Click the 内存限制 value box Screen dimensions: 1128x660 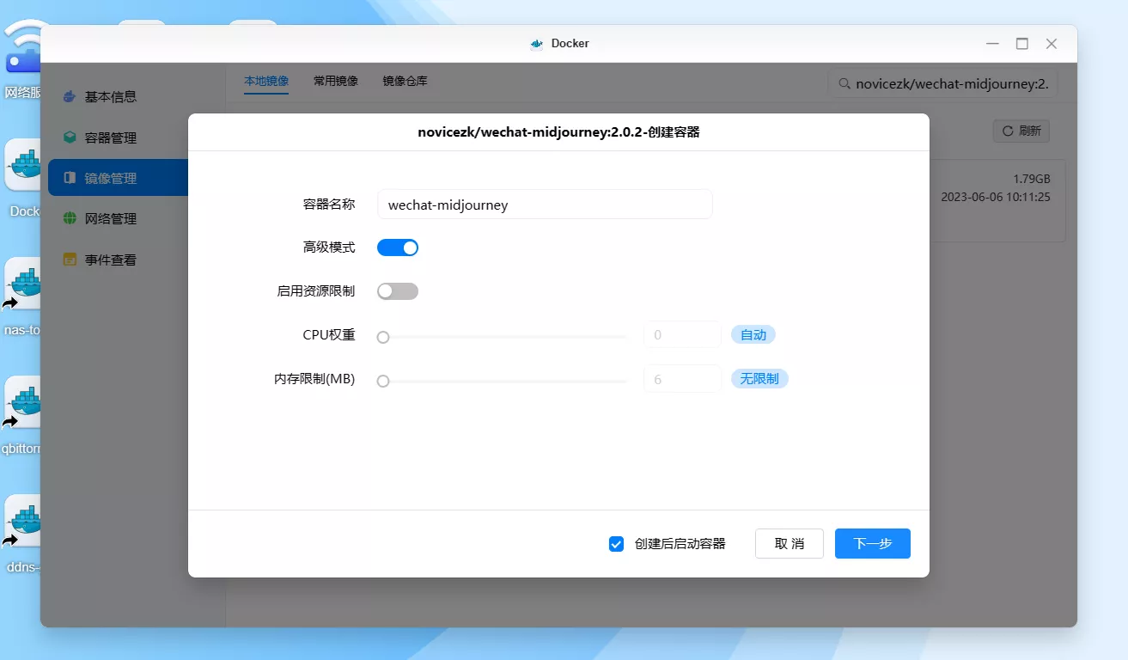click(x=682, y=379)
